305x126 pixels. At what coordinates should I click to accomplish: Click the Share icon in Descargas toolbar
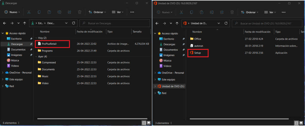coord(69,12)
